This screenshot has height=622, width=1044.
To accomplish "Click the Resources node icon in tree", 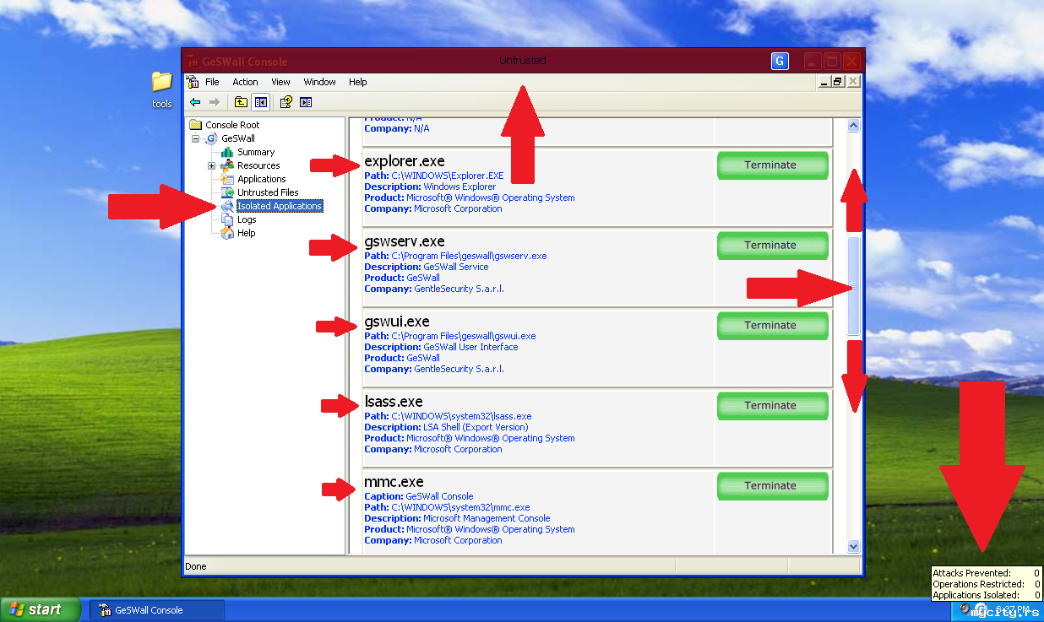I will point(227,165).
